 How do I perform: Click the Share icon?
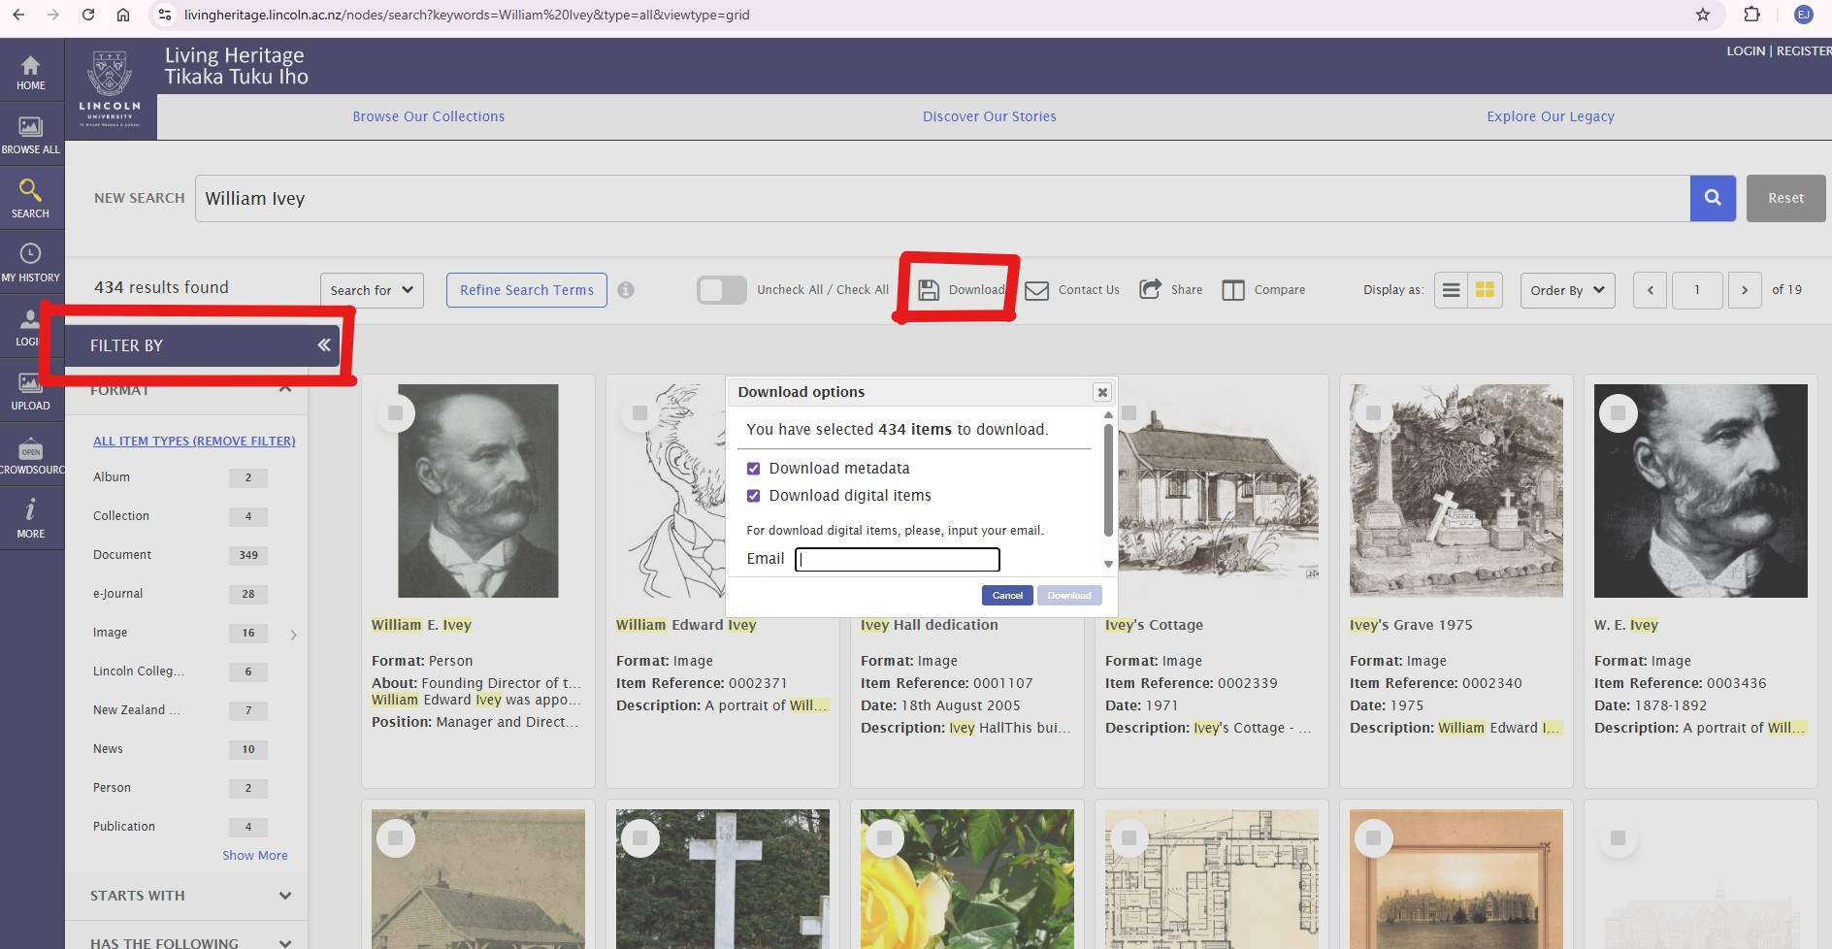pyautogui.click(x=1150, y=289)
